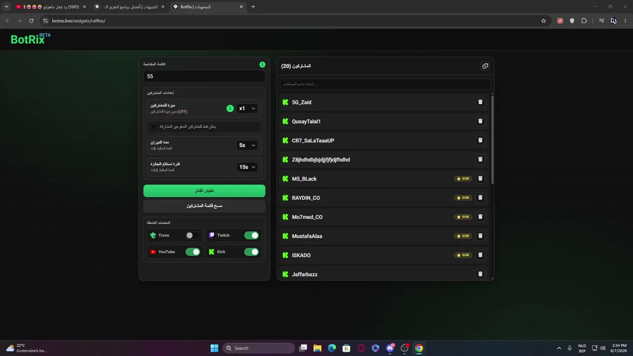Copy participants list with copy icon
This screenshot has height=356, width=633.
(x=485, y=66)
